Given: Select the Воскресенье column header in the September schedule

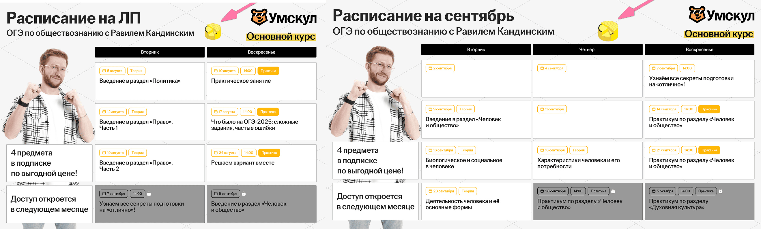Looking at the screenshot, I should click(699, 50).
